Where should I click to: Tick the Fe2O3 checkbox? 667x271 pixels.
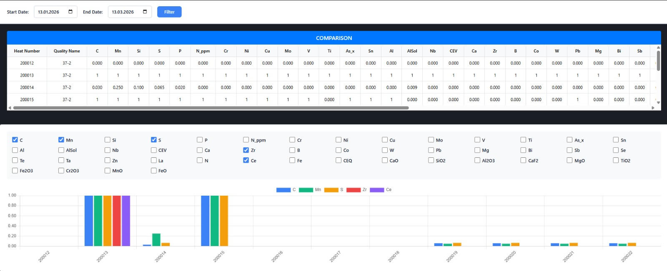(x=15, y=171)
